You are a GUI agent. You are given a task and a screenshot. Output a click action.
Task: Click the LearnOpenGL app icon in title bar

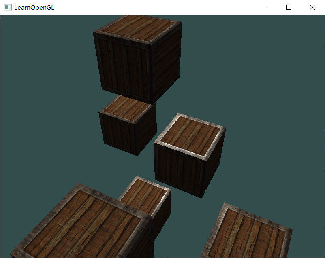8,7
